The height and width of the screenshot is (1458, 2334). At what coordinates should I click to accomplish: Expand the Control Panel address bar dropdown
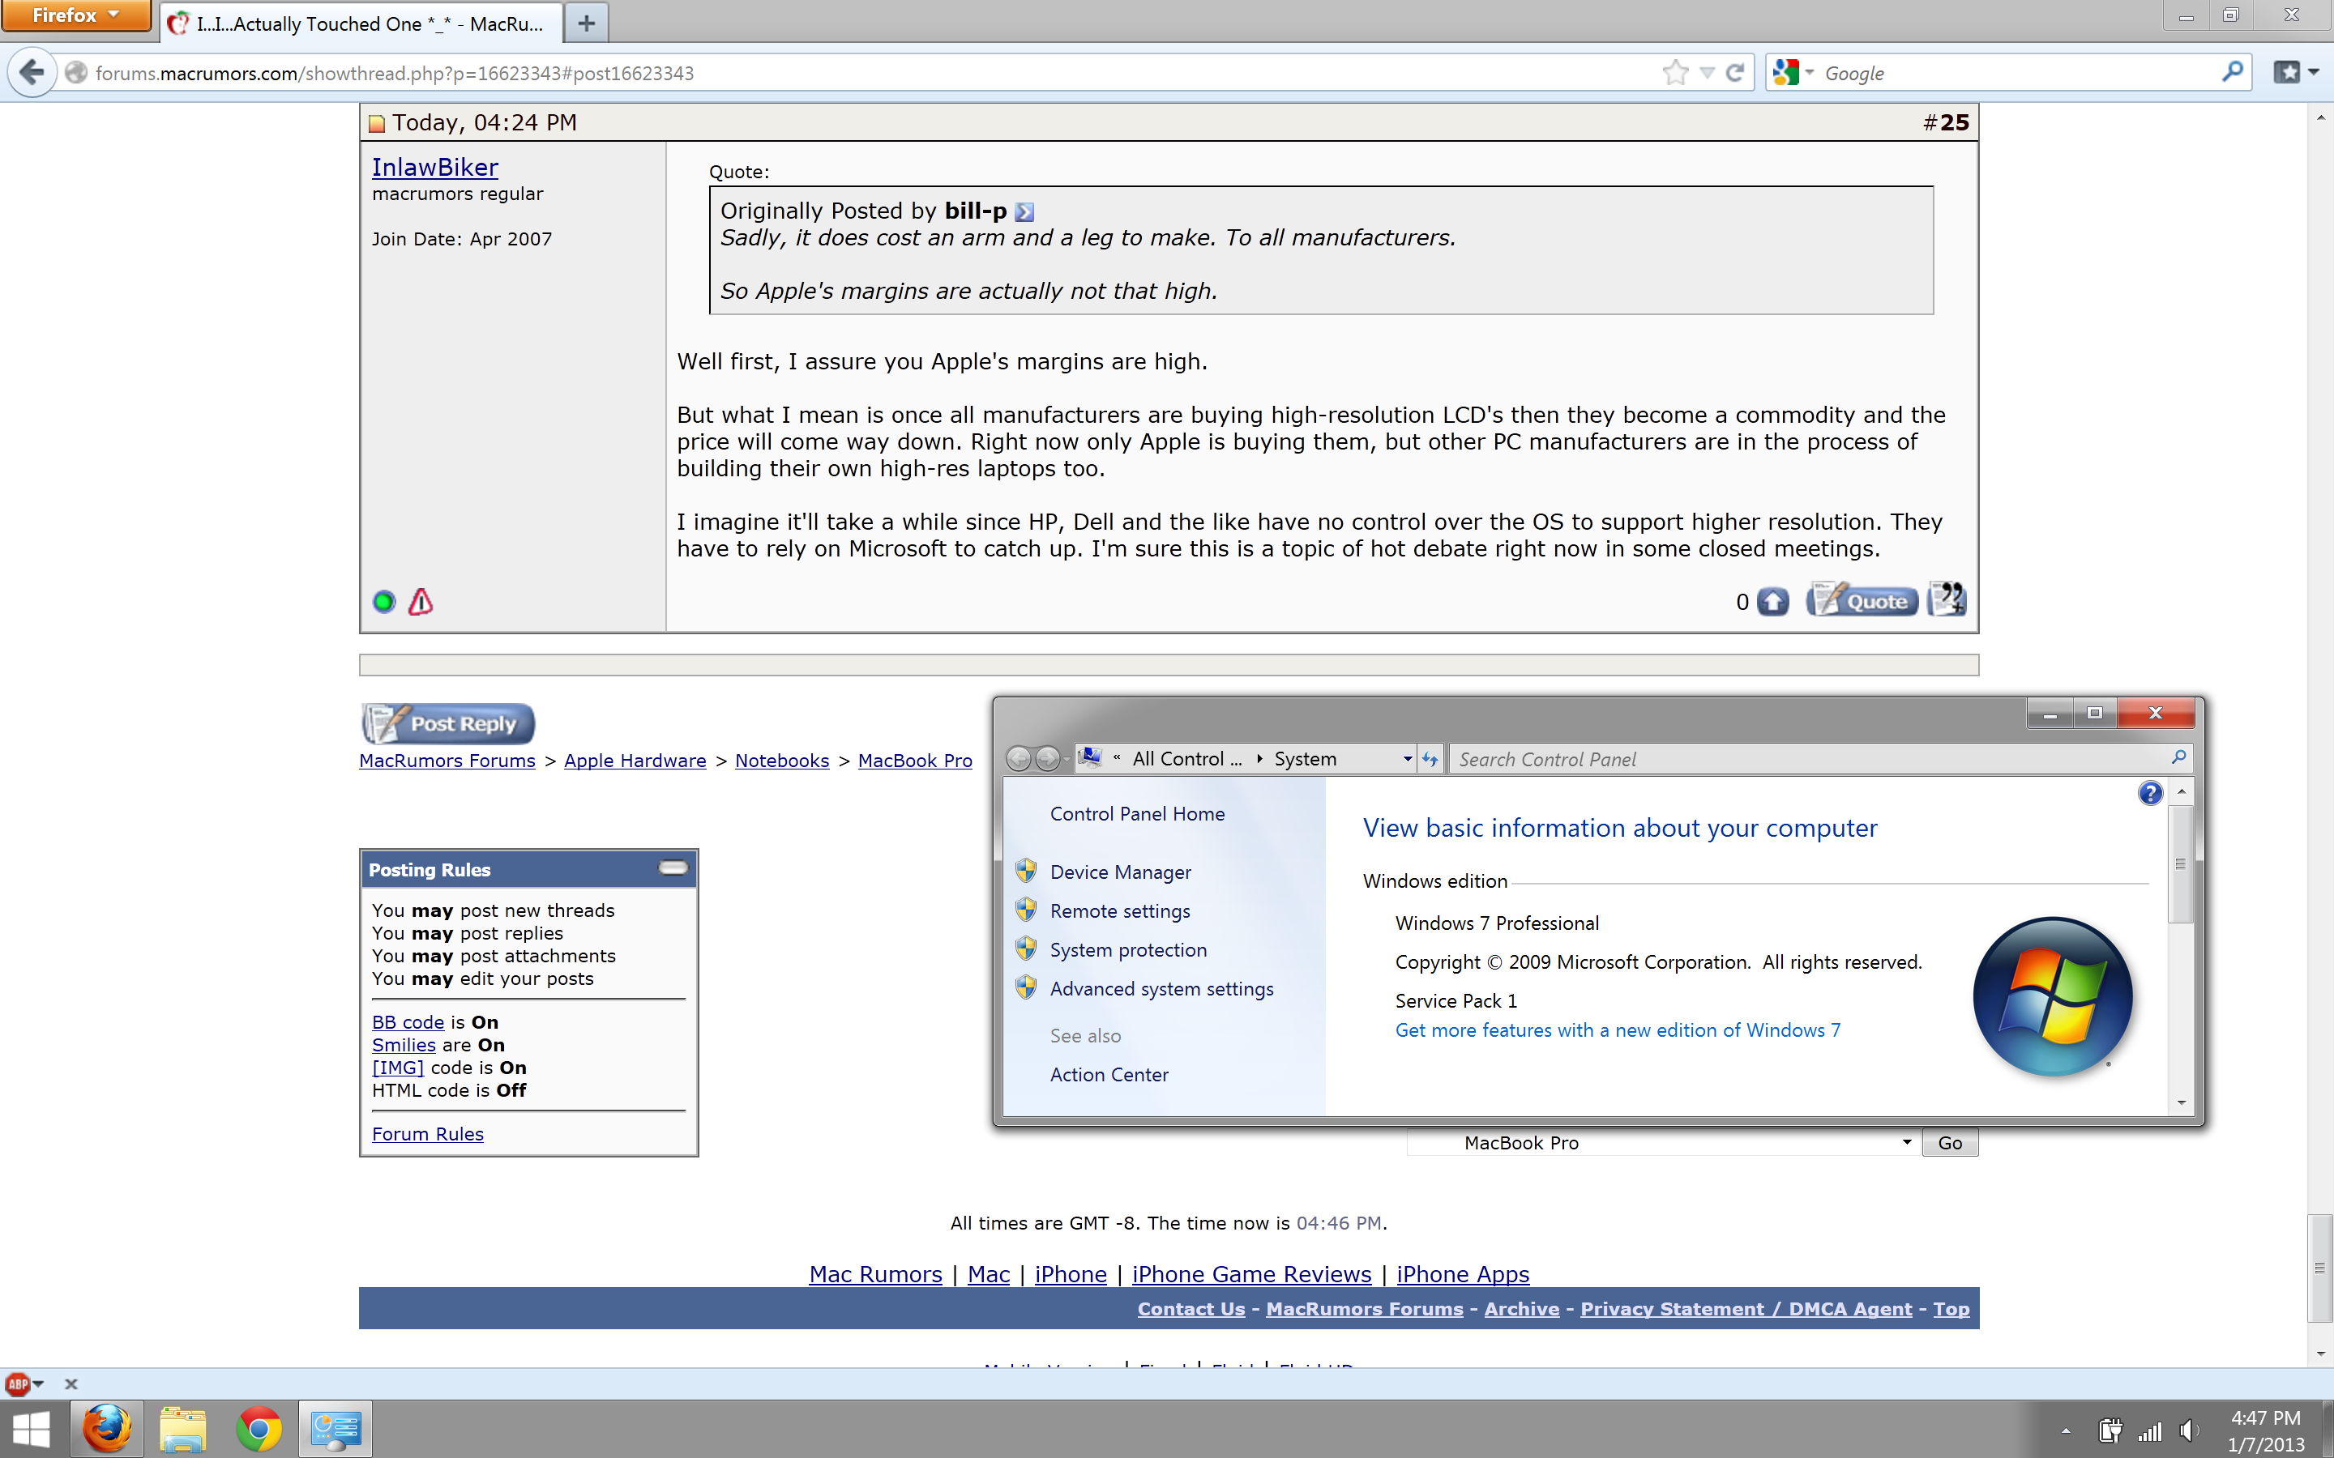1407,760
